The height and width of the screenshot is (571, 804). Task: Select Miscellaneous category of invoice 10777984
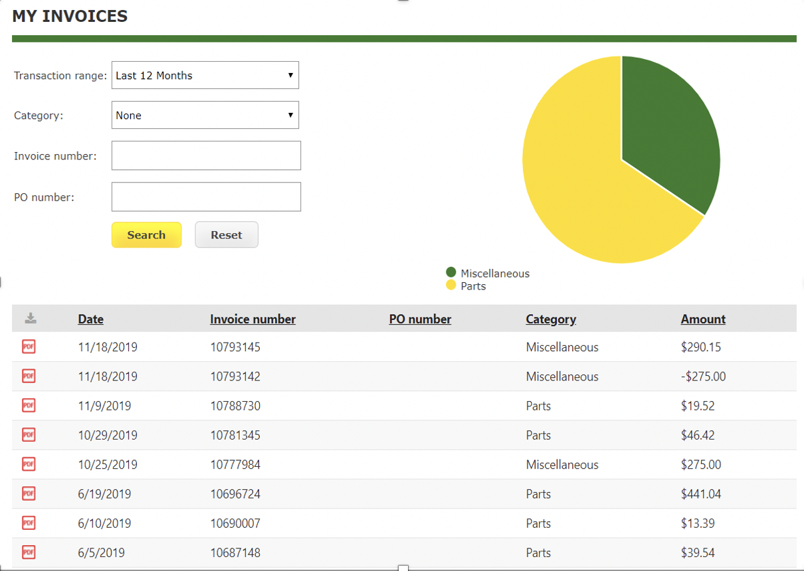pos(562,465)
